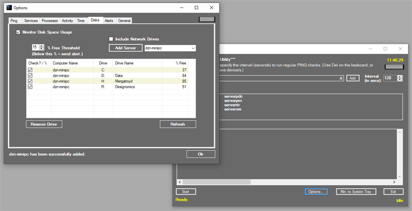Sort by Drive Name column header
This screenshot has width=412, height=211.
click(x=138, y=63)
